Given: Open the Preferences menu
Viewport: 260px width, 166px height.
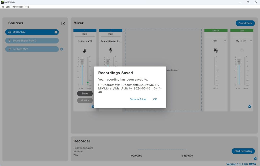Looking at the screenshot, I should [17, 7].
